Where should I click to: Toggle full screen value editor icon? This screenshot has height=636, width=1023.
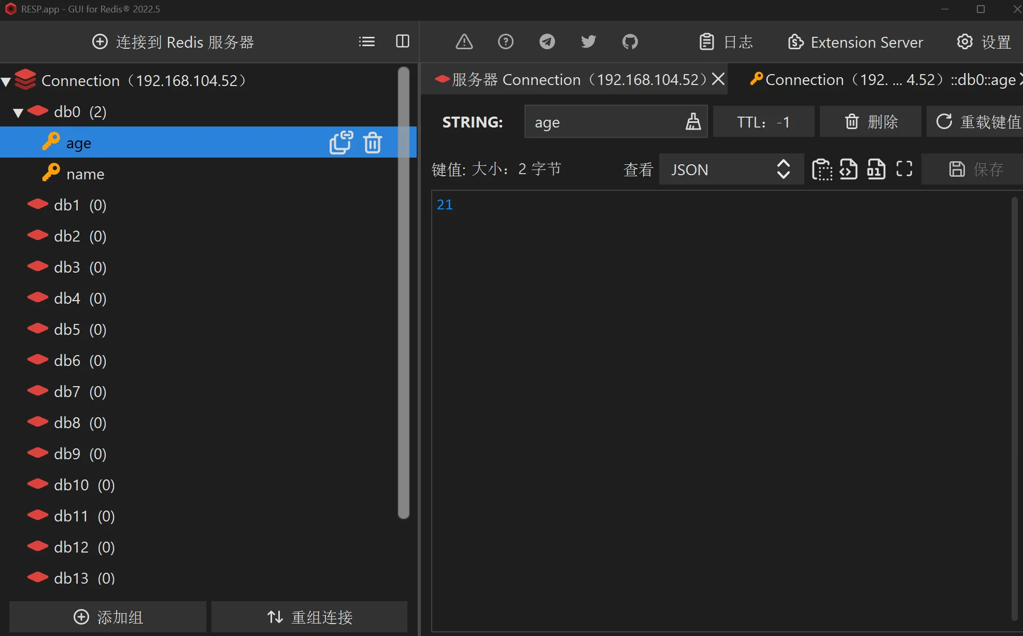904,169
